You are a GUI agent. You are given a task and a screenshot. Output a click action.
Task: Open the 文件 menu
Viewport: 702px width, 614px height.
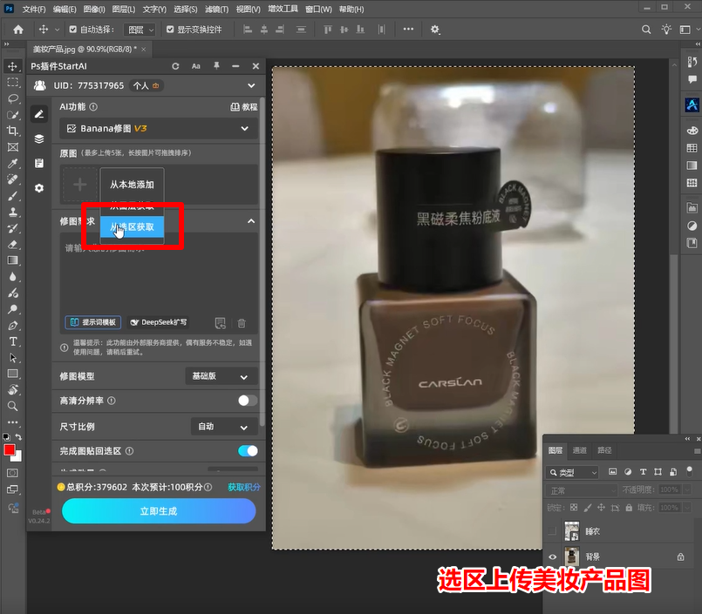click(34, 9)
